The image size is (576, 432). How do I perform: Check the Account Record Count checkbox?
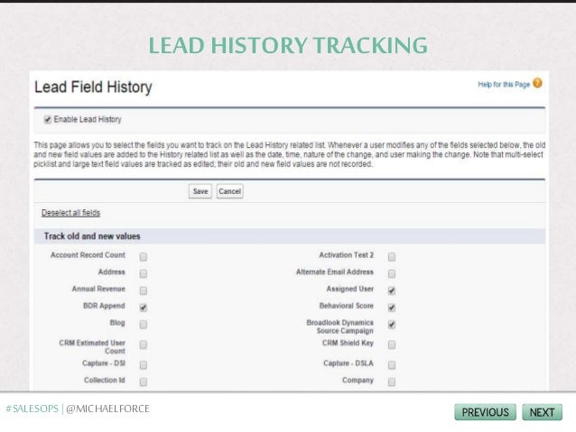tap(144, 256)
